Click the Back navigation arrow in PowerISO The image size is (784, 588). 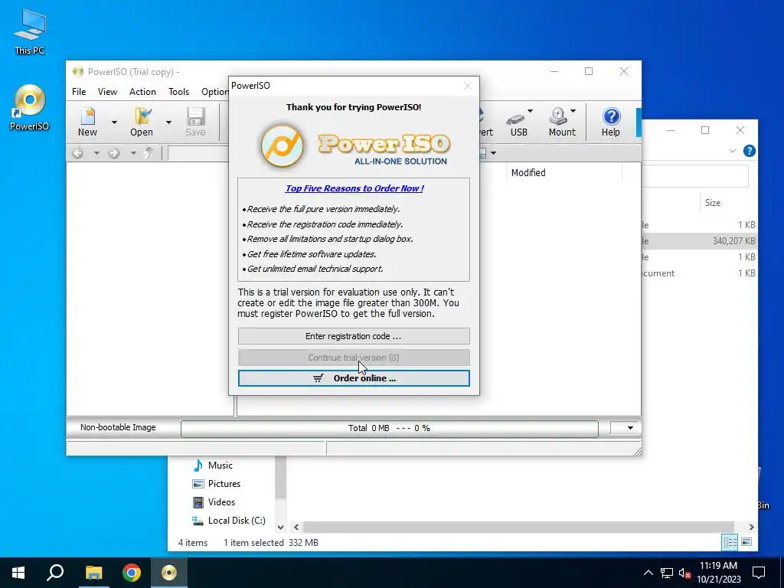tap(77, 153)
